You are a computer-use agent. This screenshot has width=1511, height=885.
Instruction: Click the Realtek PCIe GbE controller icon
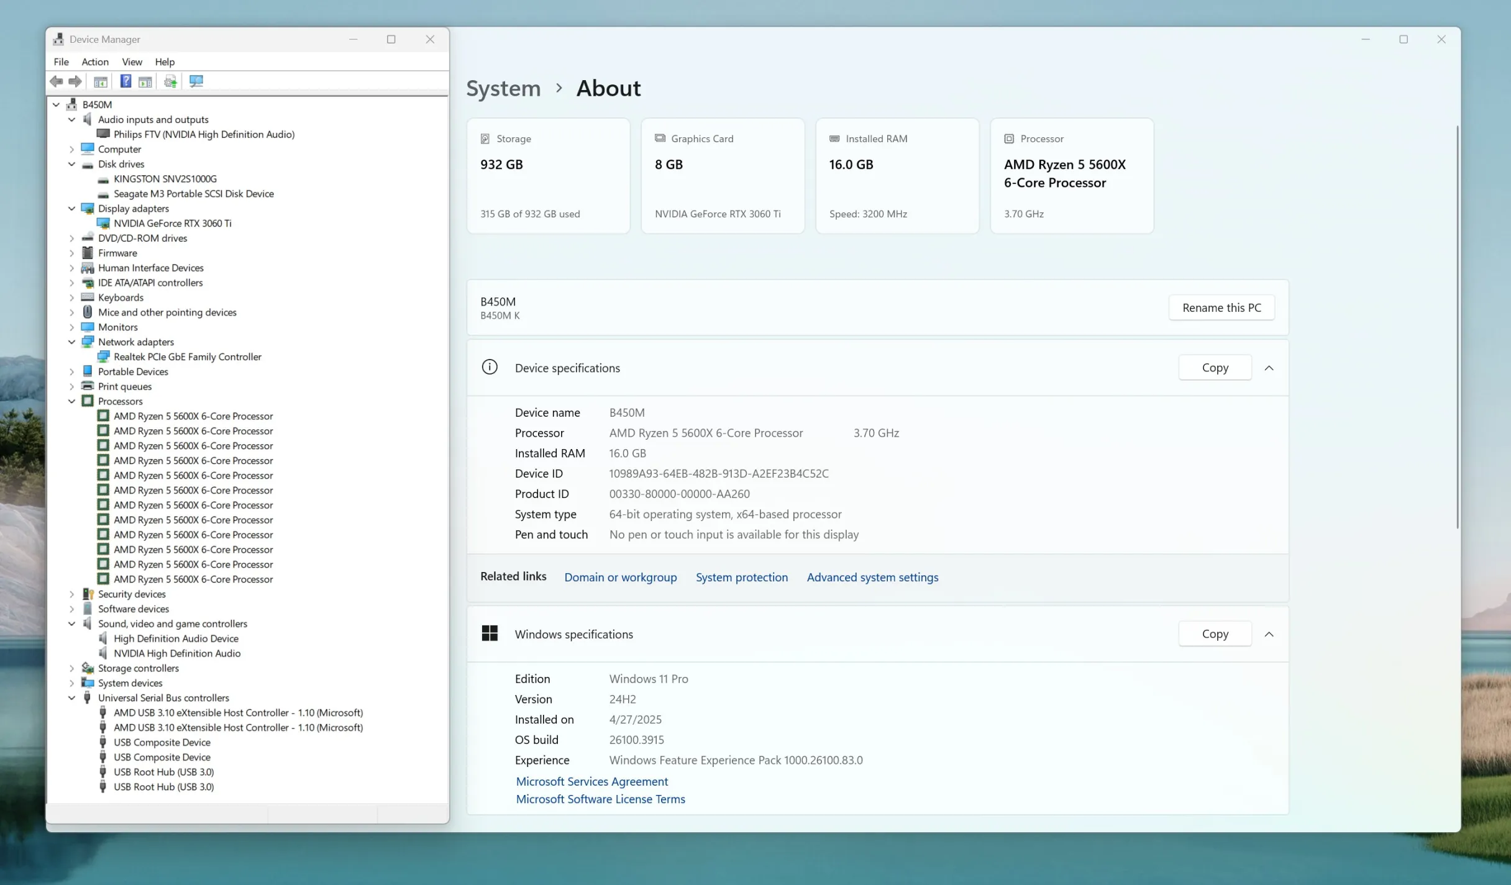(x=103, y=356)
